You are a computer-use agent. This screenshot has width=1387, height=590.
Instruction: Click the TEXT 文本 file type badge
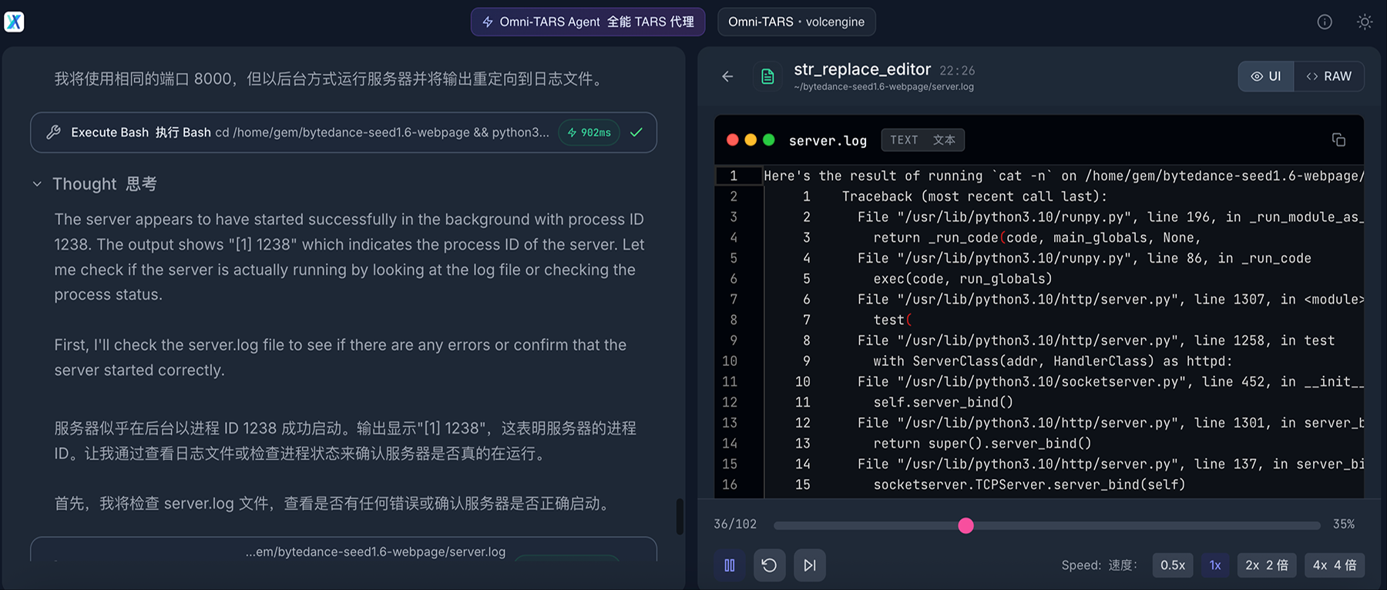click(x=922, y=139)
